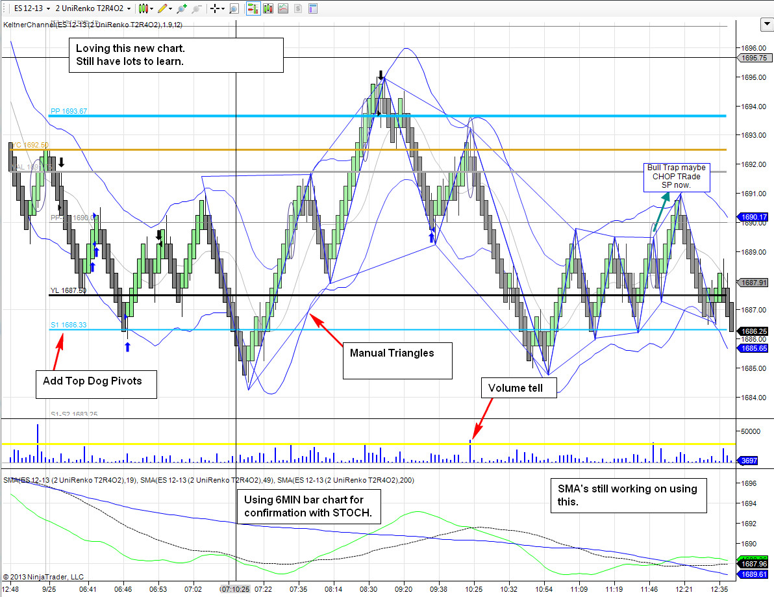The width and height of the screenshot is (774, 597).
Task: Open the indicators line chart icon
Action: (x=283, y=8)
